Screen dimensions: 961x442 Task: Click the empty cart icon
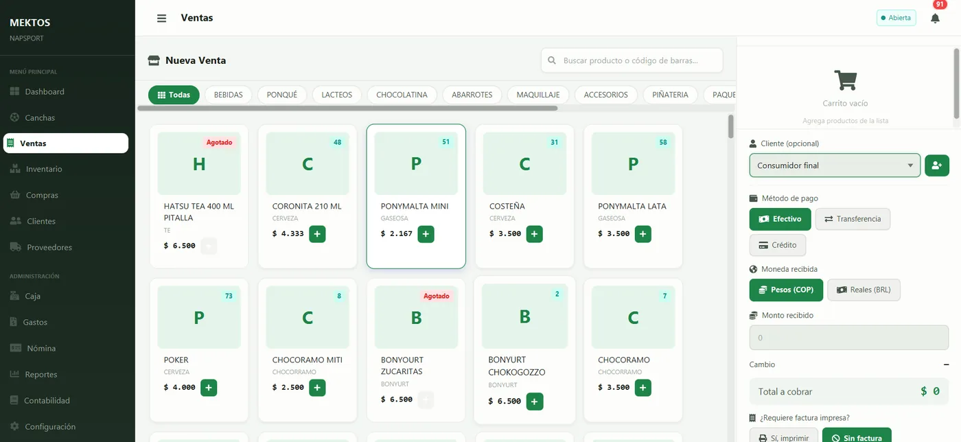[x=845, y=80]
